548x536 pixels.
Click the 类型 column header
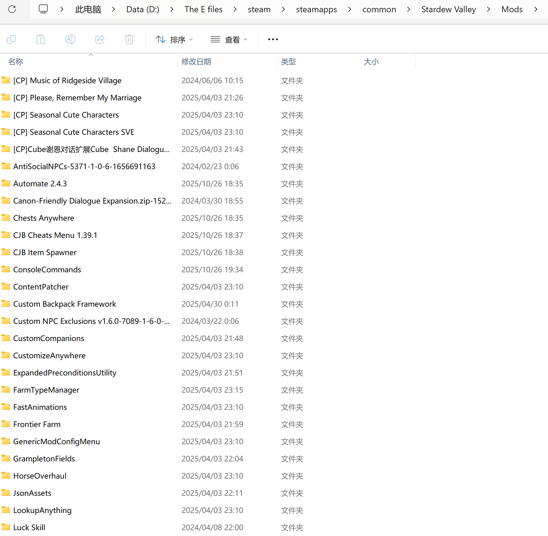click(288, 62)
